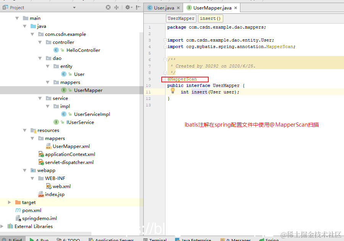Click the pom.xml Maven icon
Screen dimensions: 344x241
18,210
